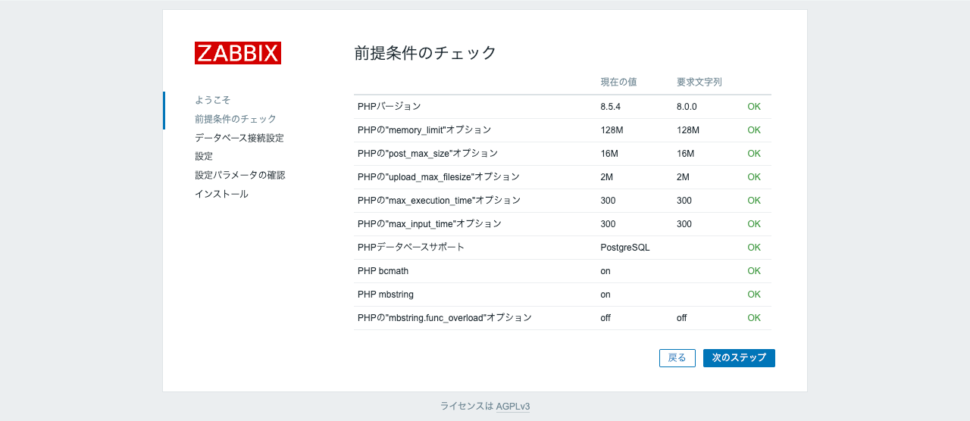Click the on value for PHP bcmath
Image resolution: width=970 pixels, height=421 pixels.
coord(605,271)
